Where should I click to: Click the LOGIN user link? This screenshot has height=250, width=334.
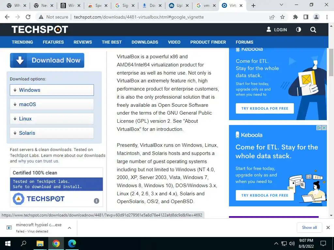click(x=277, y=30)
